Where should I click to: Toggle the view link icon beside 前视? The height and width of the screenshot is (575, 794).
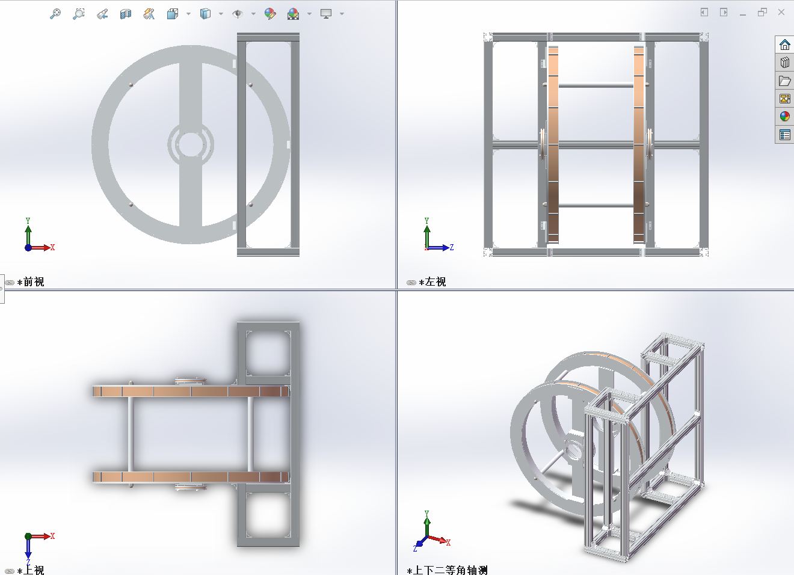(10, 282)
